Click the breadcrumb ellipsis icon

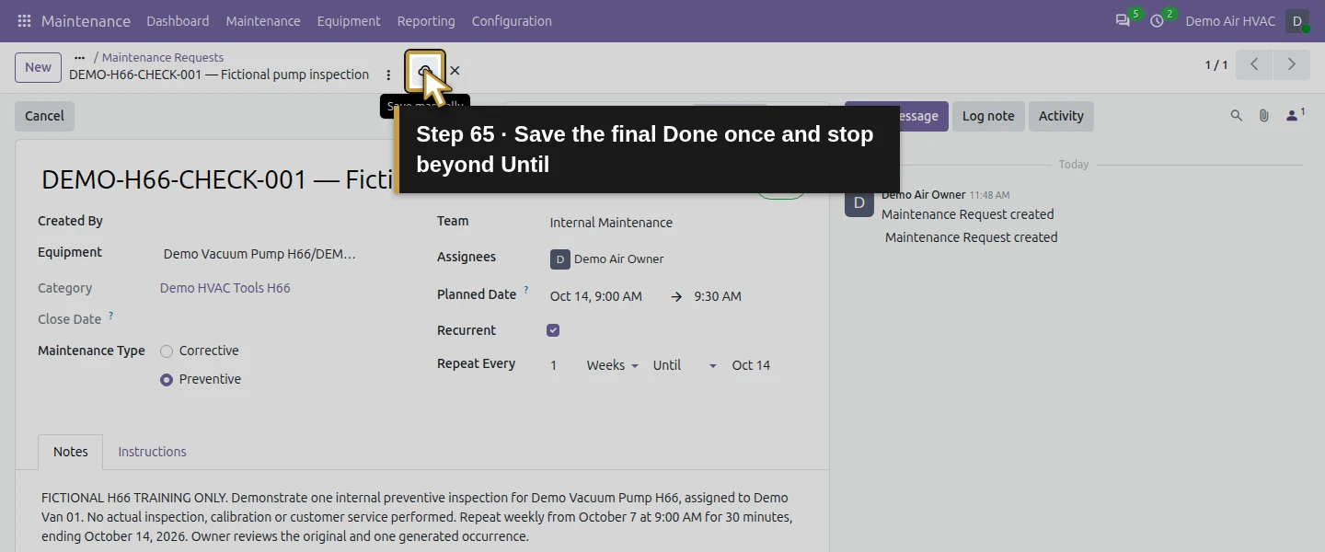click(79, 57)
